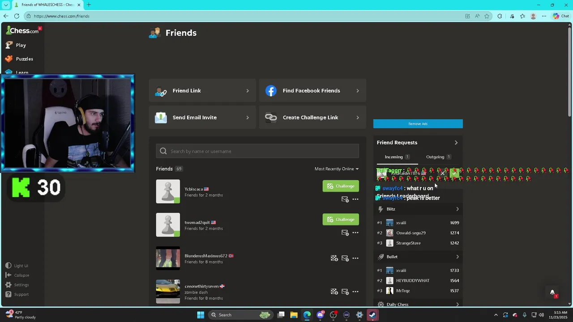
Task: Challenge twomad2quit with the green button
Action: (341, 220)
